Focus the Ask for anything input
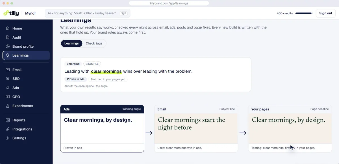Screen dimensions: 339x164 tap(88, 13)
